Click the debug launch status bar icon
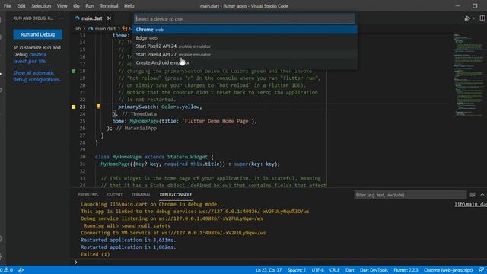 click(21, 270)
